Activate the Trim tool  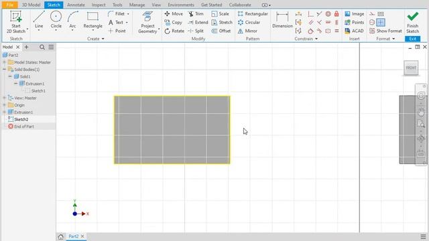[196, 13]
